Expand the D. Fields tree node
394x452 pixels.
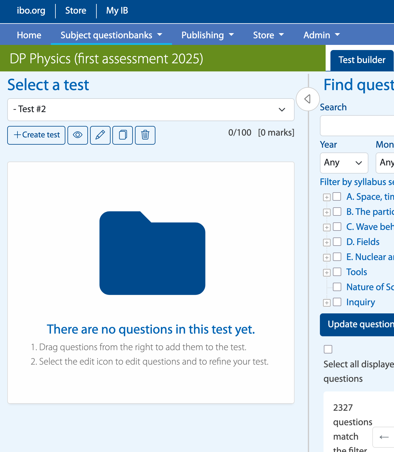pyautogui.click(x=327, y=243)
